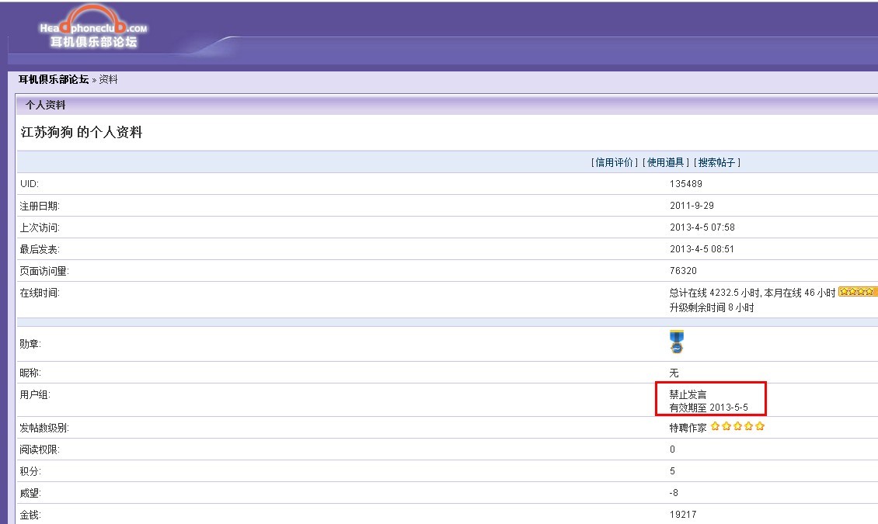Click the 发帖数级别 label

pyautogui.click(x=44, y=428)
